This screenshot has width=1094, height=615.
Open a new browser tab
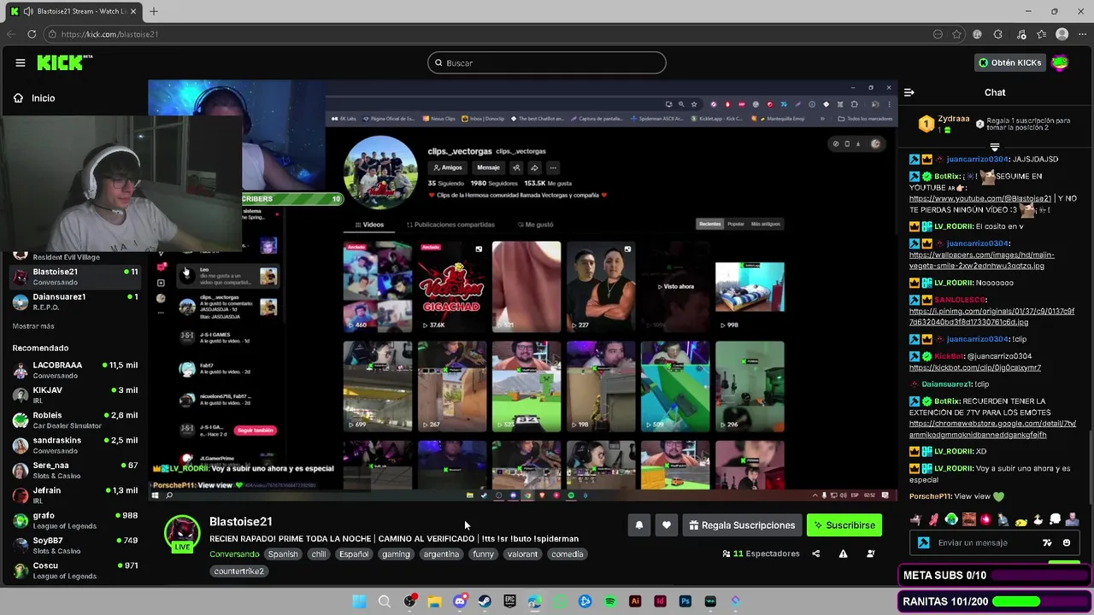point(154,11)
